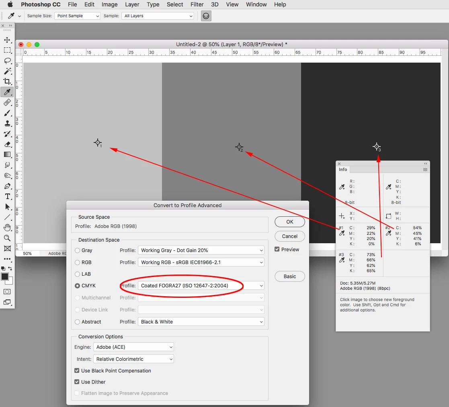Open the Filter menu
The height and width of the screenshot is (407, 449).
pos(197,4)
